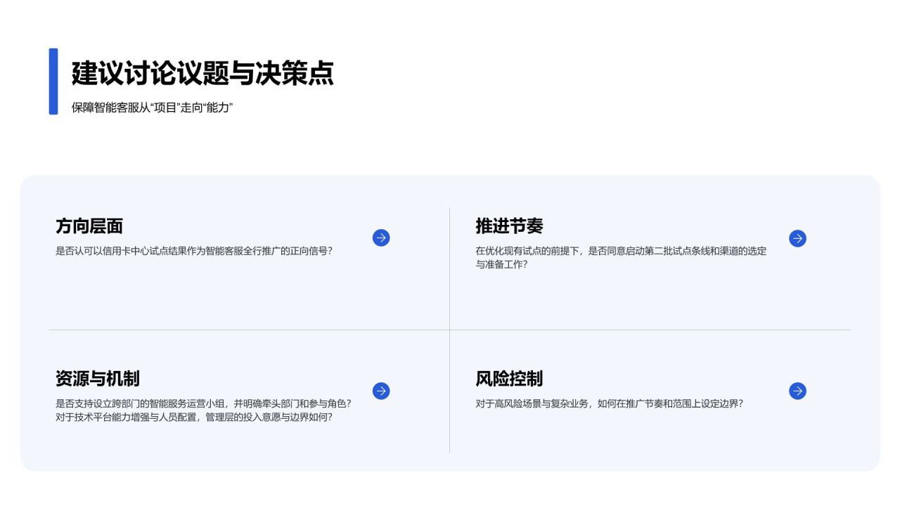Click text 对于技术平台能力增强与人员配置
Viewport: 900px width, 506px height.
[124, 417]
